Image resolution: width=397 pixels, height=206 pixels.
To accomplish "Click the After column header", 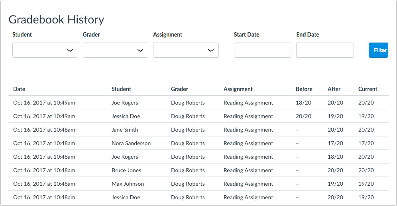I will pyautogui.click(x=334, y=89).
